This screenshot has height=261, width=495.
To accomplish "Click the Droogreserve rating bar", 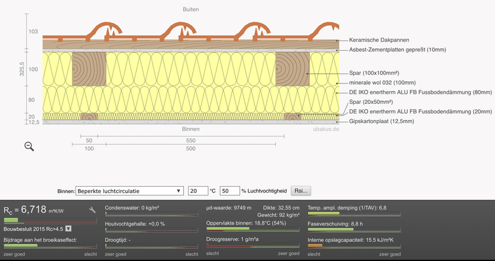I will [252, 246].
